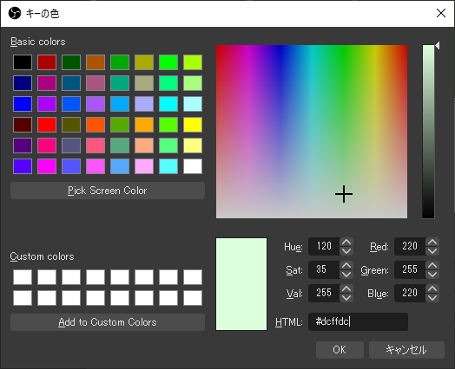Increase the Hue value with up arrow
Screen dimensions: 455x369
click(x=346, y=242)
